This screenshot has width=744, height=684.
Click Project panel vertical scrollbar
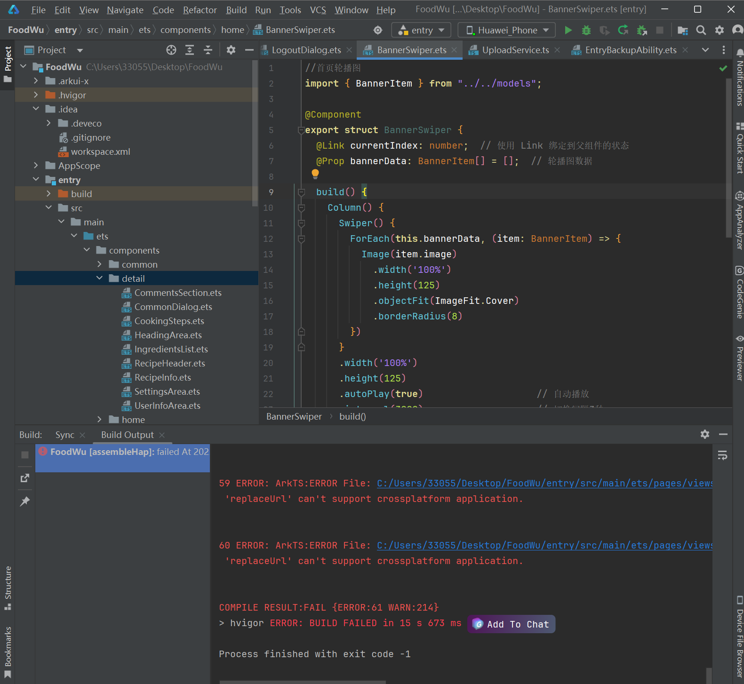[x=255, y=134]
